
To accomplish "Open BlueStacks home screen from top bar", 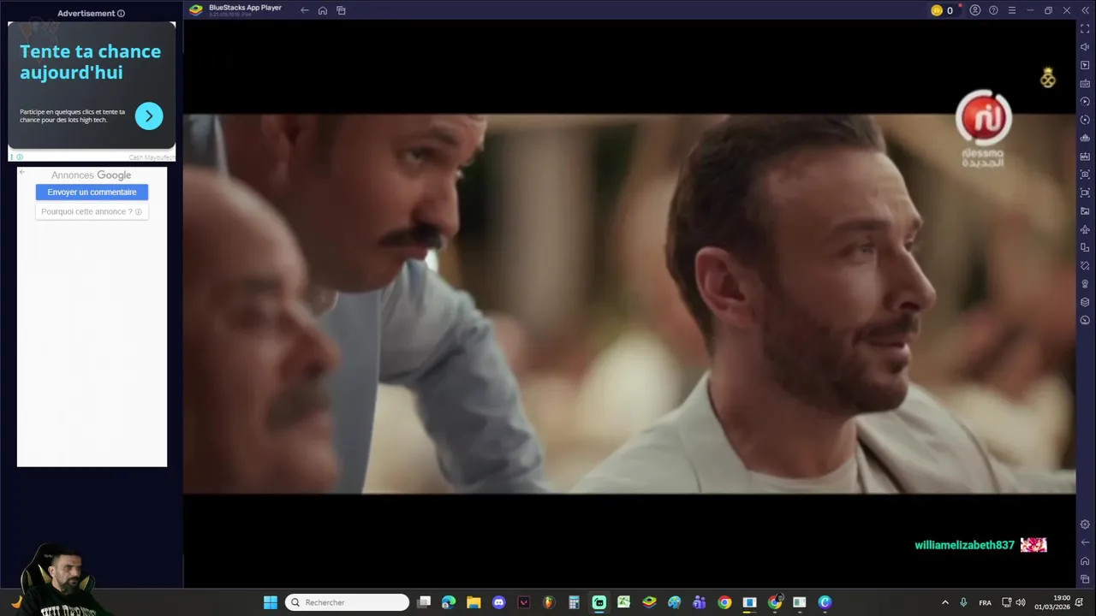I will 323,10.
